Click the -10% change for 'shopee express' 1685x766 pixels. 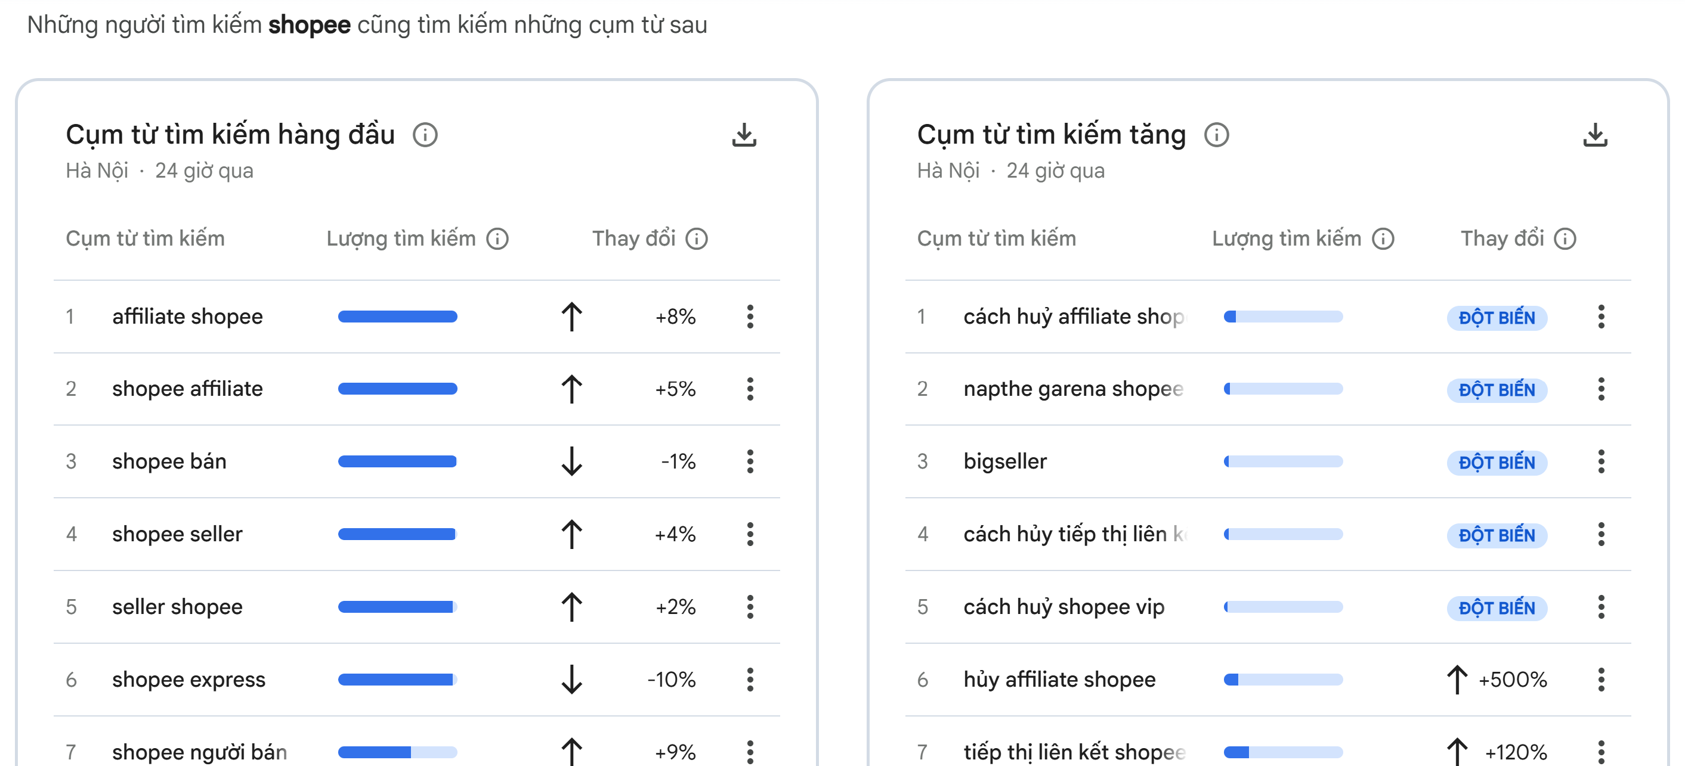(x=671, y=680)
